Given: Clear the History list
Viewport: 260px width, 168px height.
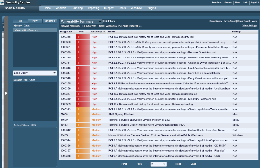Looking at the screenshot, I should pyautogui.click(x=27, y=26).
